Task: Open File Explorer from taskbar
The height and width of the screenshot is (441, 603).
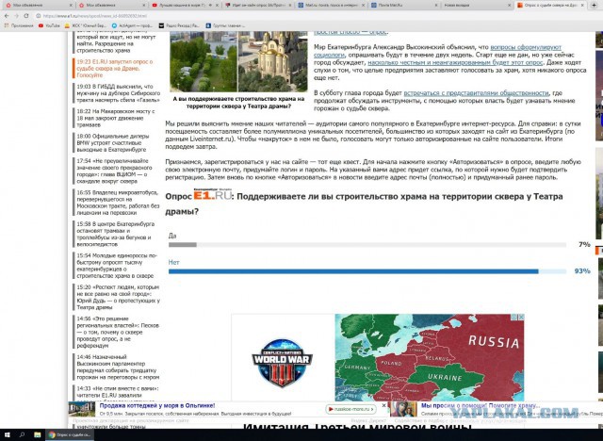Action: click(x=38, y=434)
